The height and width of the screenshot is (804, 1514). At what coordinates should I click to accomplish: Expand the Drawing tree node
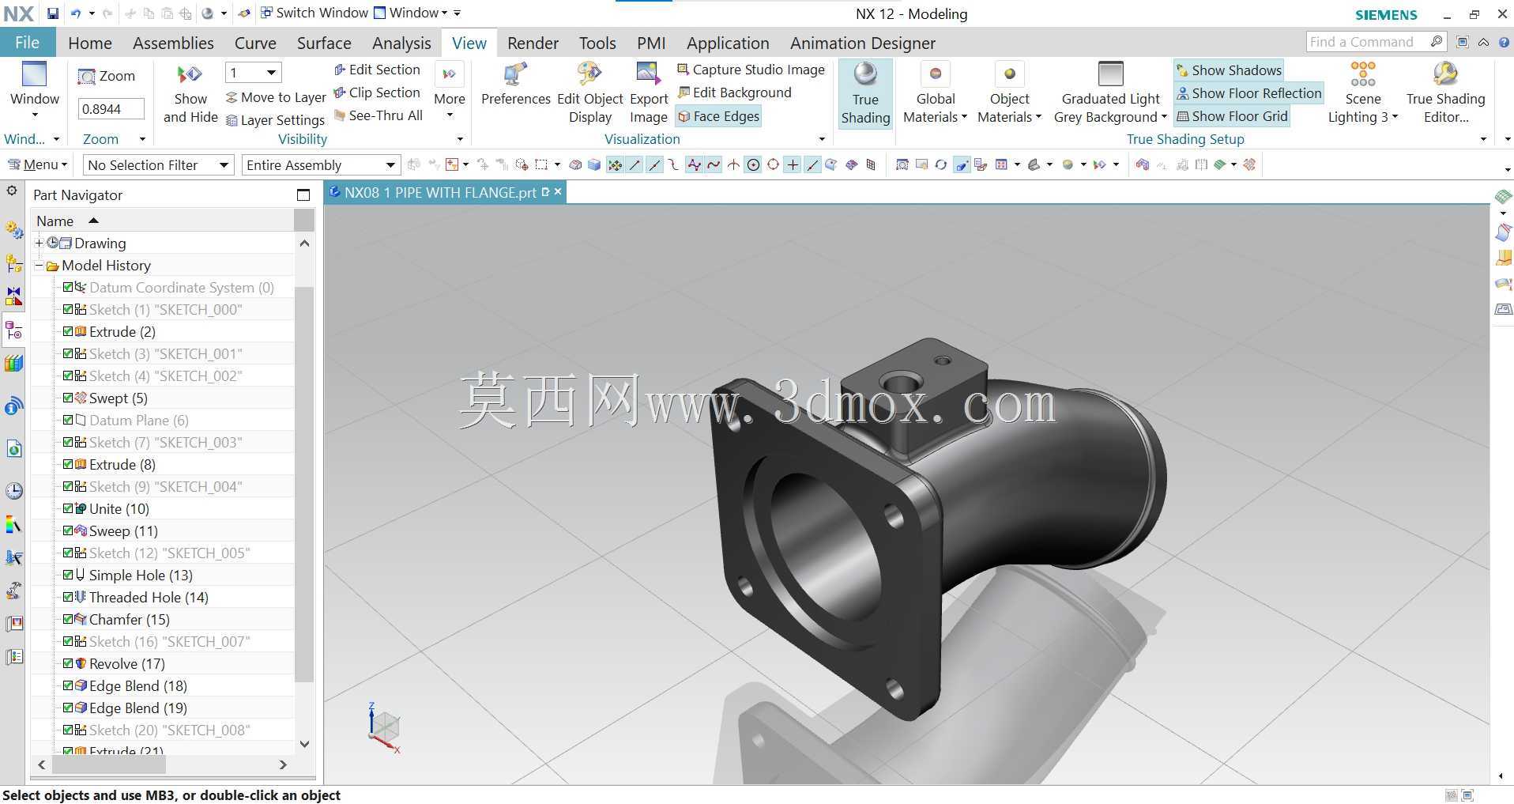[x=39, y=243]
